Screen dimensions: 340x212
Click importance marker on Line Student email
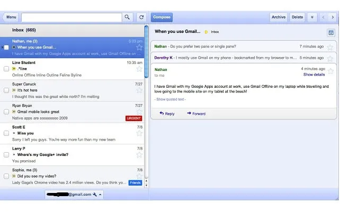click(x=14, y=69)
